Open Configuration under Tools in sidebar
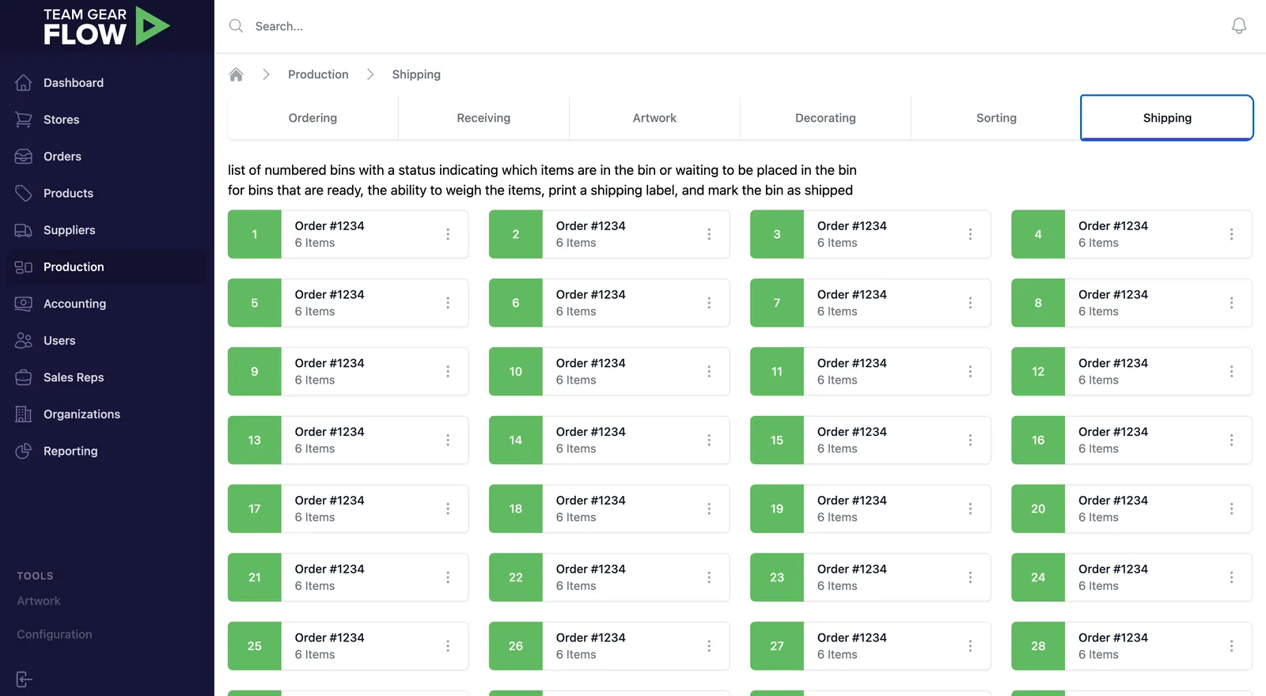Viewport: 1266px width, 696px height. (55, 634)
